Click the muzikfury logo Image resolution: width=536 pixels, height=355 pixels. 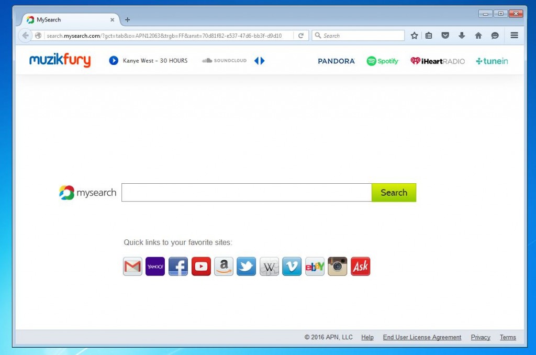60,60
